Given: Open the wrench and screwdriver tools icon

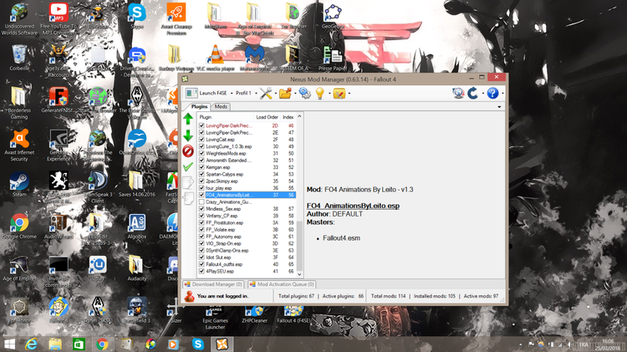Looking at the screenshot, I should (x=266, y=93).
